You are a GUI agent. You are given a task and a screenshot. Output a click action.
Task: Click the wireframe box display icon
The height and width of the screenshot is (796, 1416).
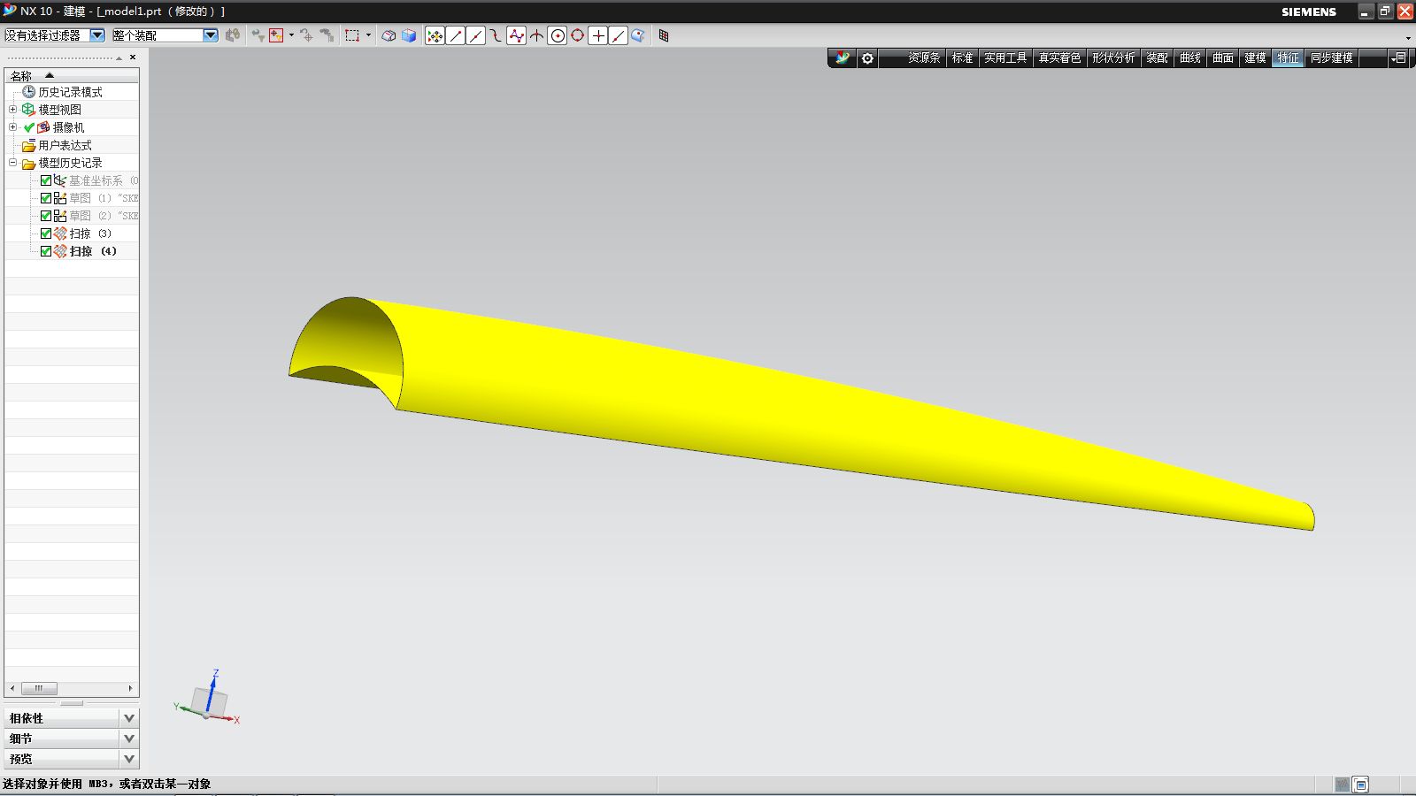[389, 35]
